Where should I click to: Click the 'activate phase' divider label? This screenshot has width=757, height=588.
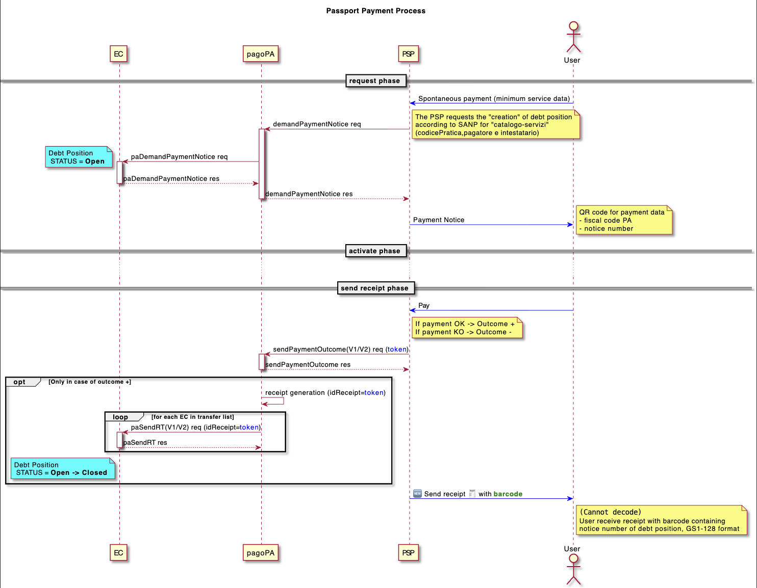pos(375,251)
